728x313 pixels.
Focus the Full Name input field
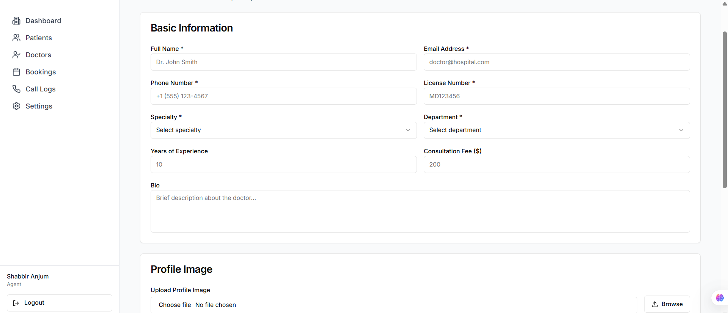tap(283, 62)
